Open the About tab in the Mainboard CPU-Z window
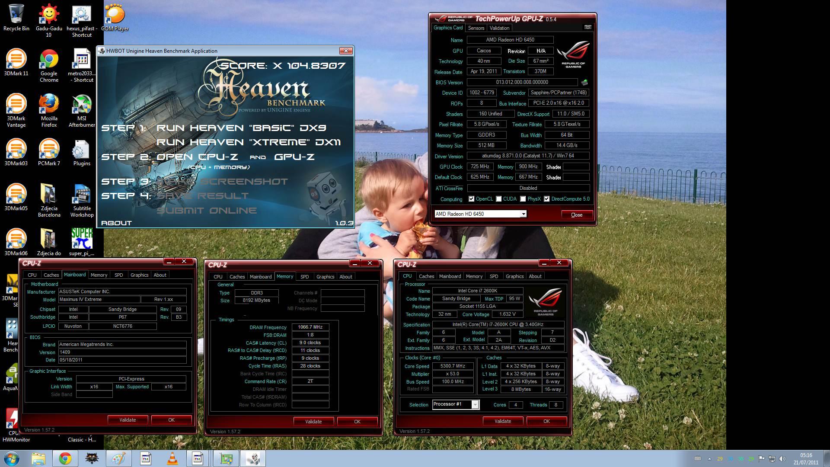The height and width of the screenshot is (467, 830). click(x=160, y=275)
